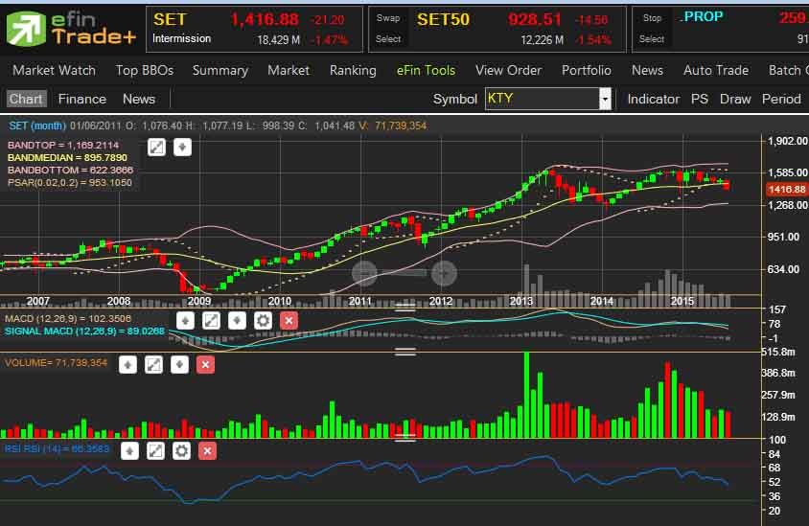Maximize the RSI indicator panel
The image size is (809, 526).
point(156,451)
